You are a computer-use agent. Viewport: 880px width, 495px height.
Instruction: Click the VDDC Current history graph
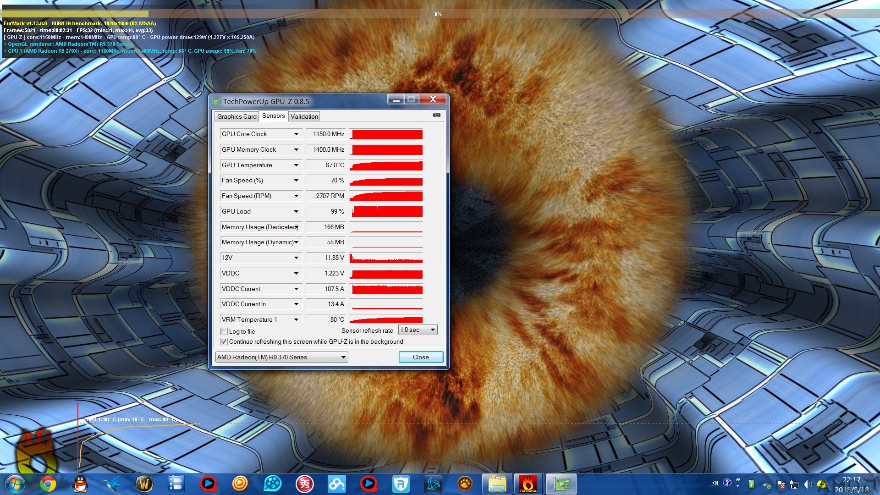pos(386,289)
